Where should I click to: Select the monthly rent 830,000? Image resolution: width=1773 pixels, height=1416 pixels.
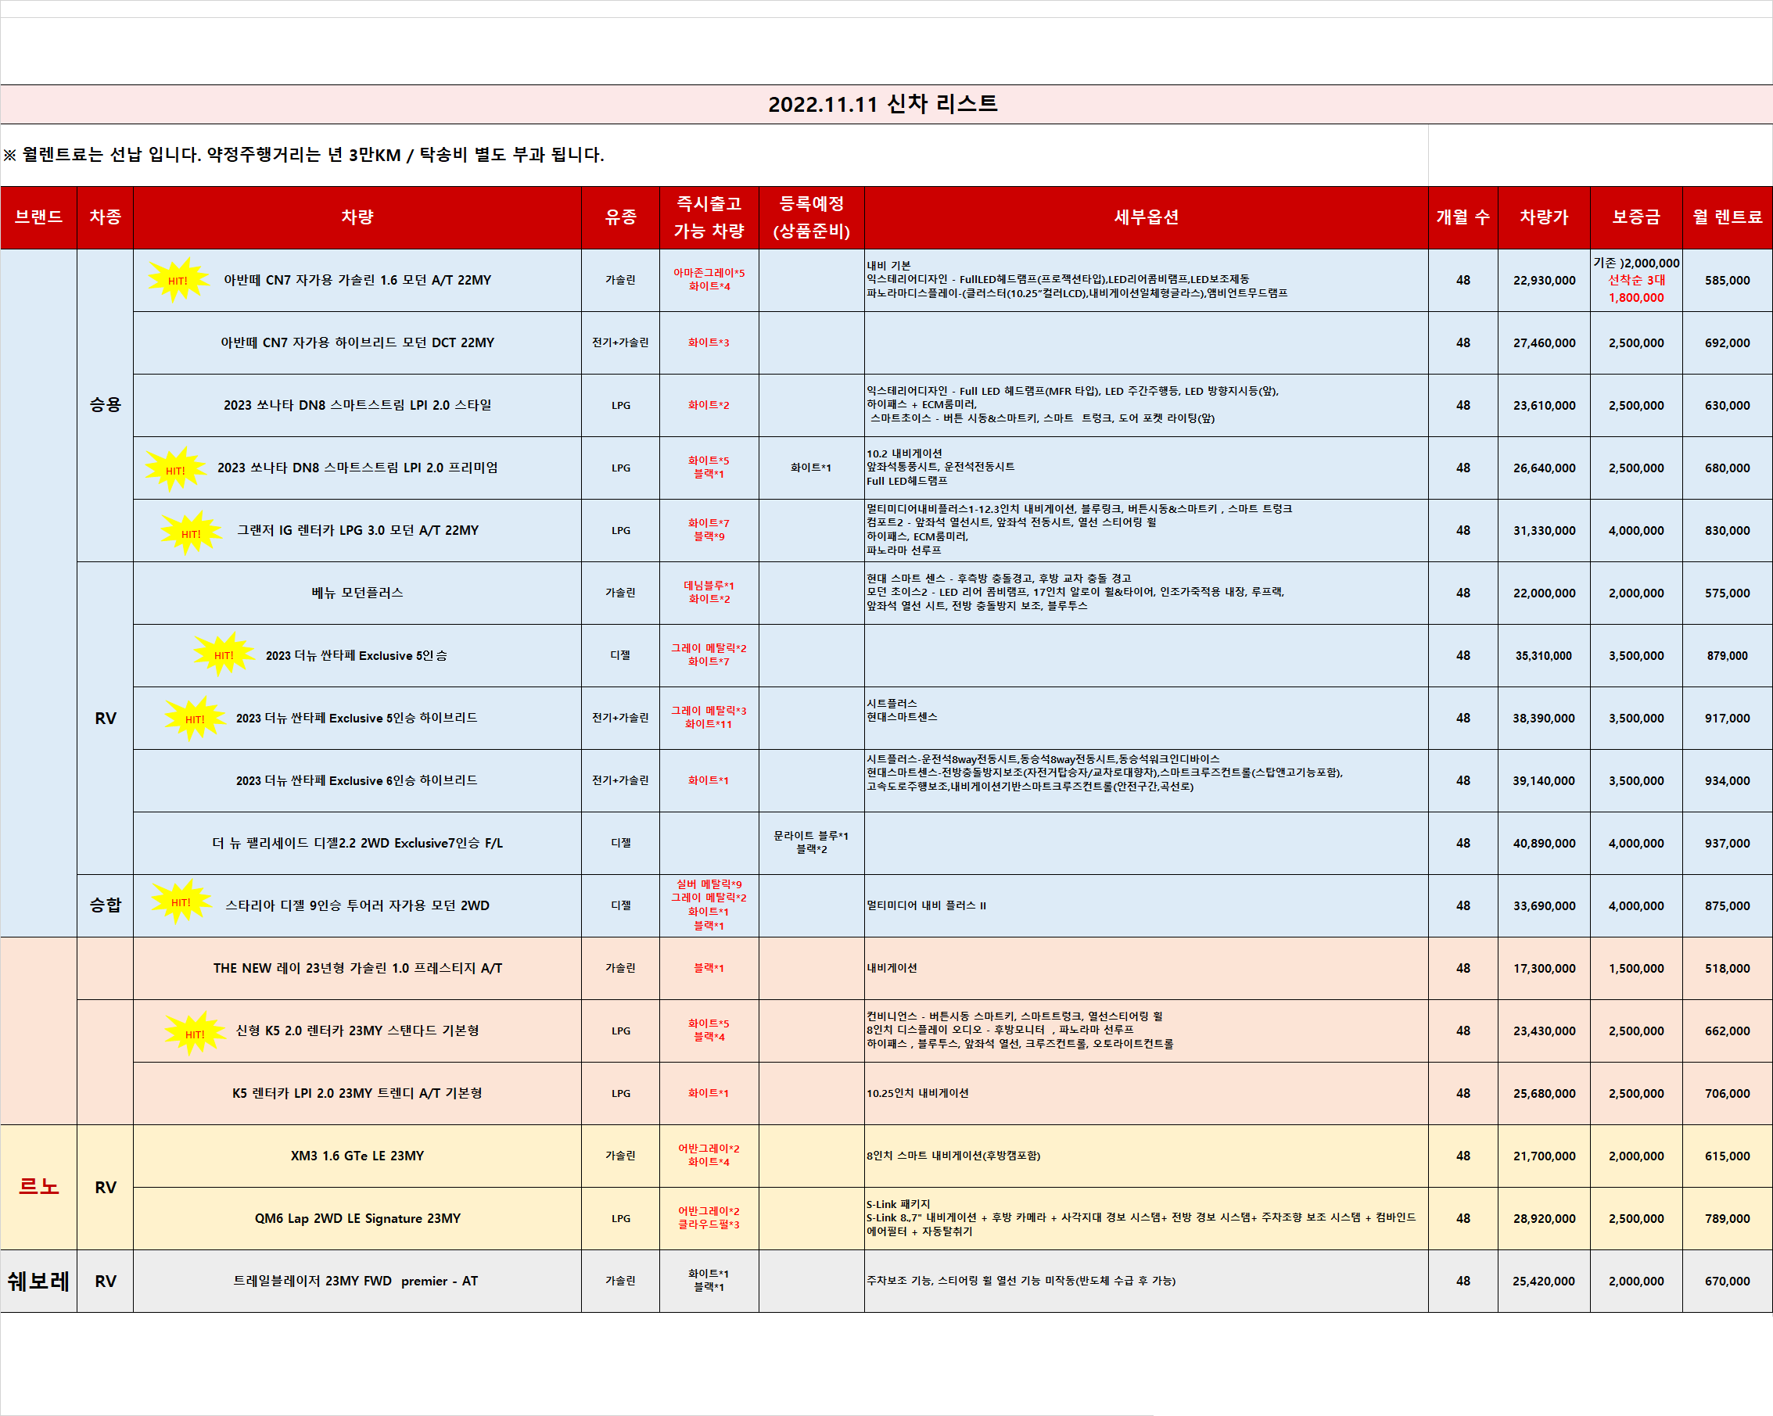click(x=1728, y=530)
